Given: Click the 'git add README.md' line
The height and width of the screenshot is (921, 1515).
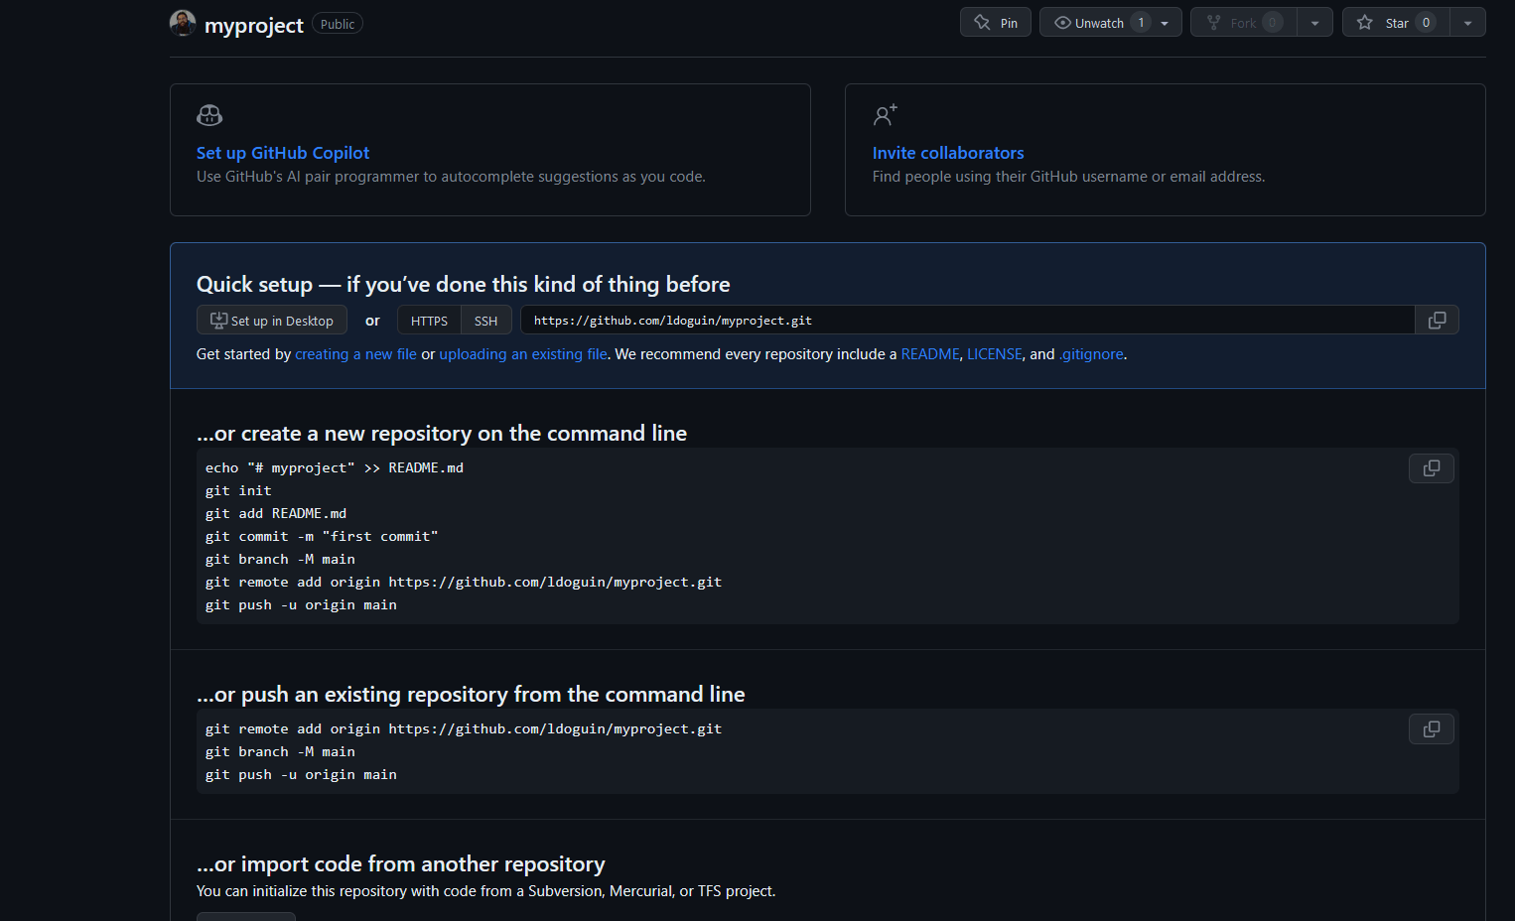Looking at the screenshot, I should (276, 513).
